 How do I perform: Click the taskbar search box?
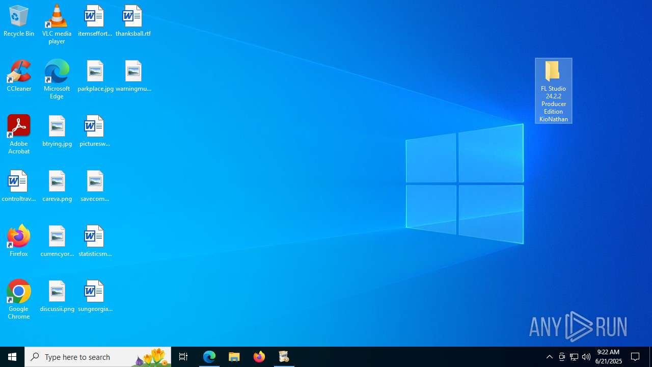point(98,357)
